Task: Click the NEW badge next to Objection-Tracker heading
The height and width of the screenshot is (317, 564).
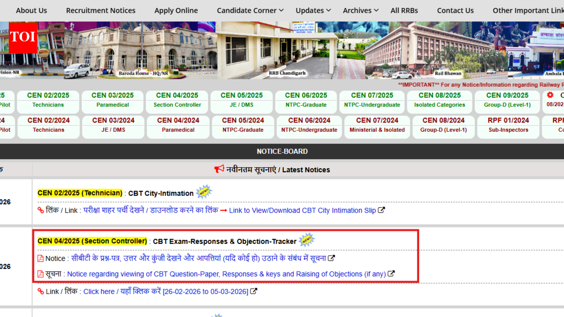Action: pos(307,240)
